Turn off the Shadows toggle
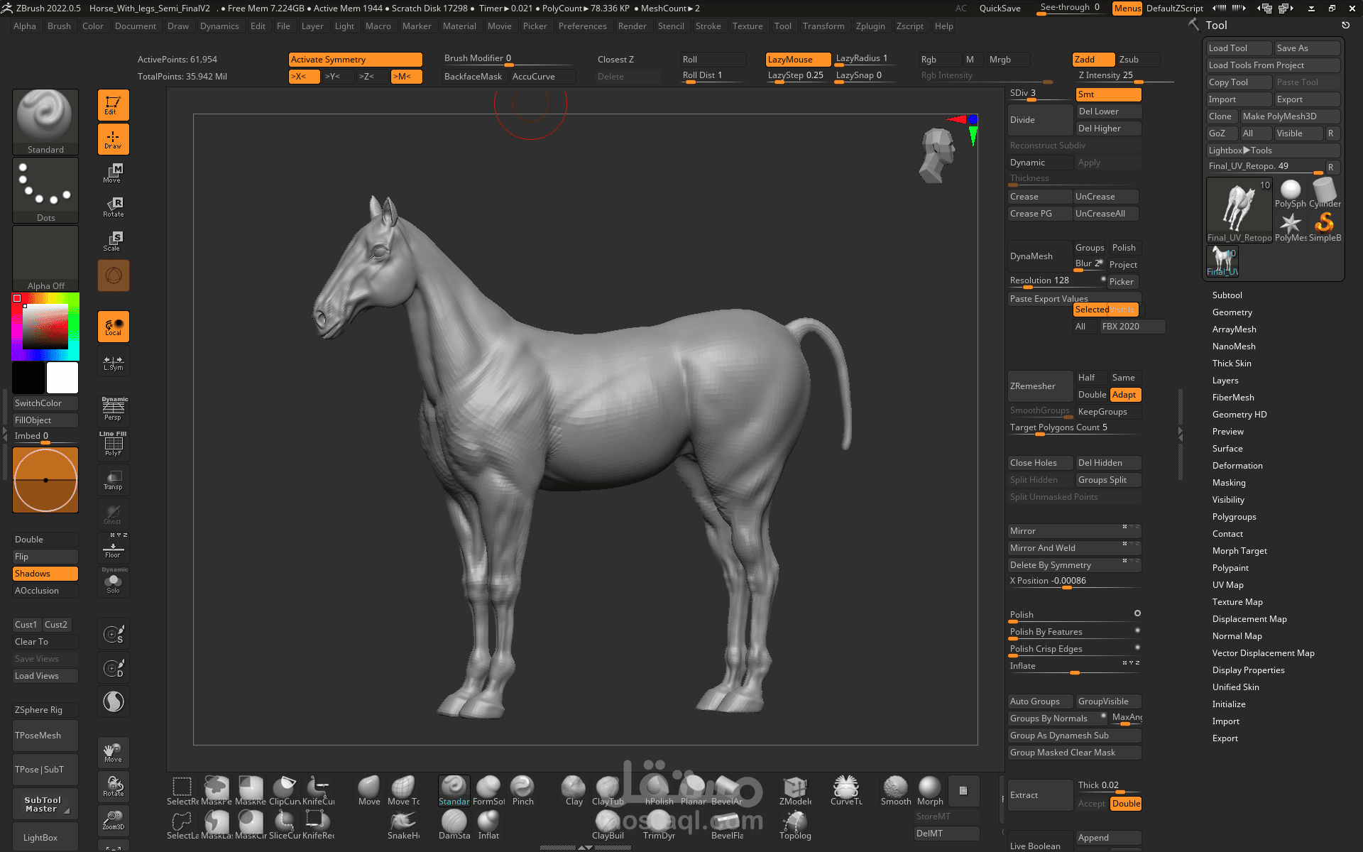 [x=45, y=574]
